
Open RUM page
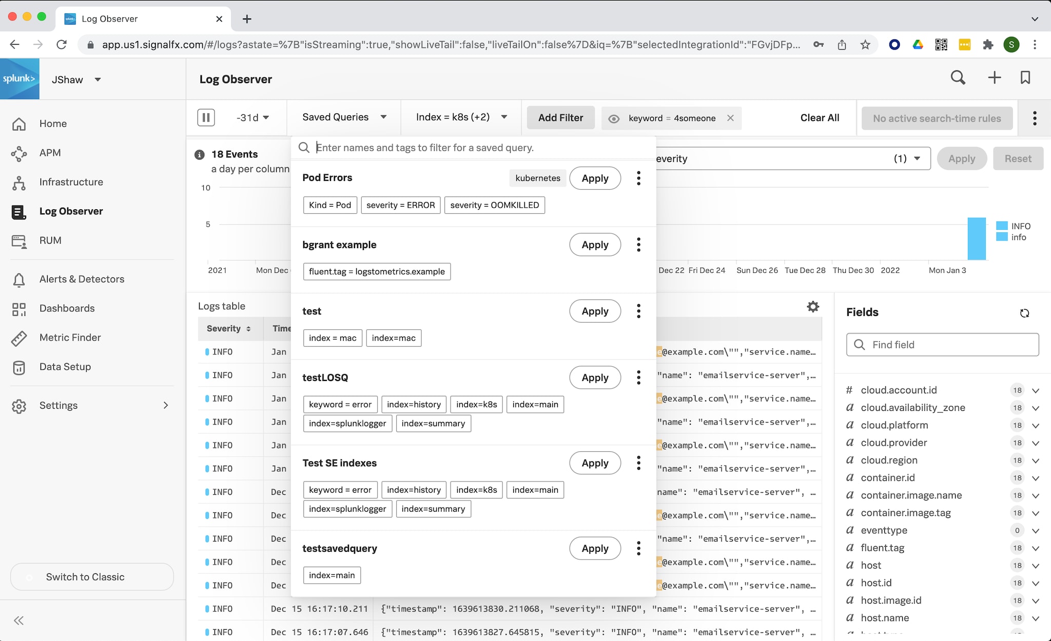click(50, 241)
